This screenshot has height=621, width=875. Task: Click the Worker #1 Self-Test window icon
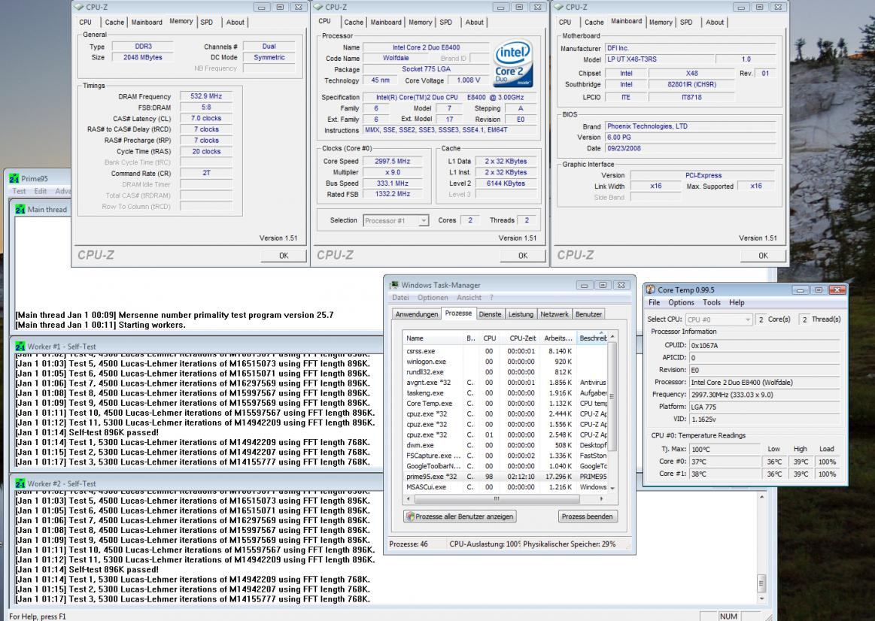[20, 346]
